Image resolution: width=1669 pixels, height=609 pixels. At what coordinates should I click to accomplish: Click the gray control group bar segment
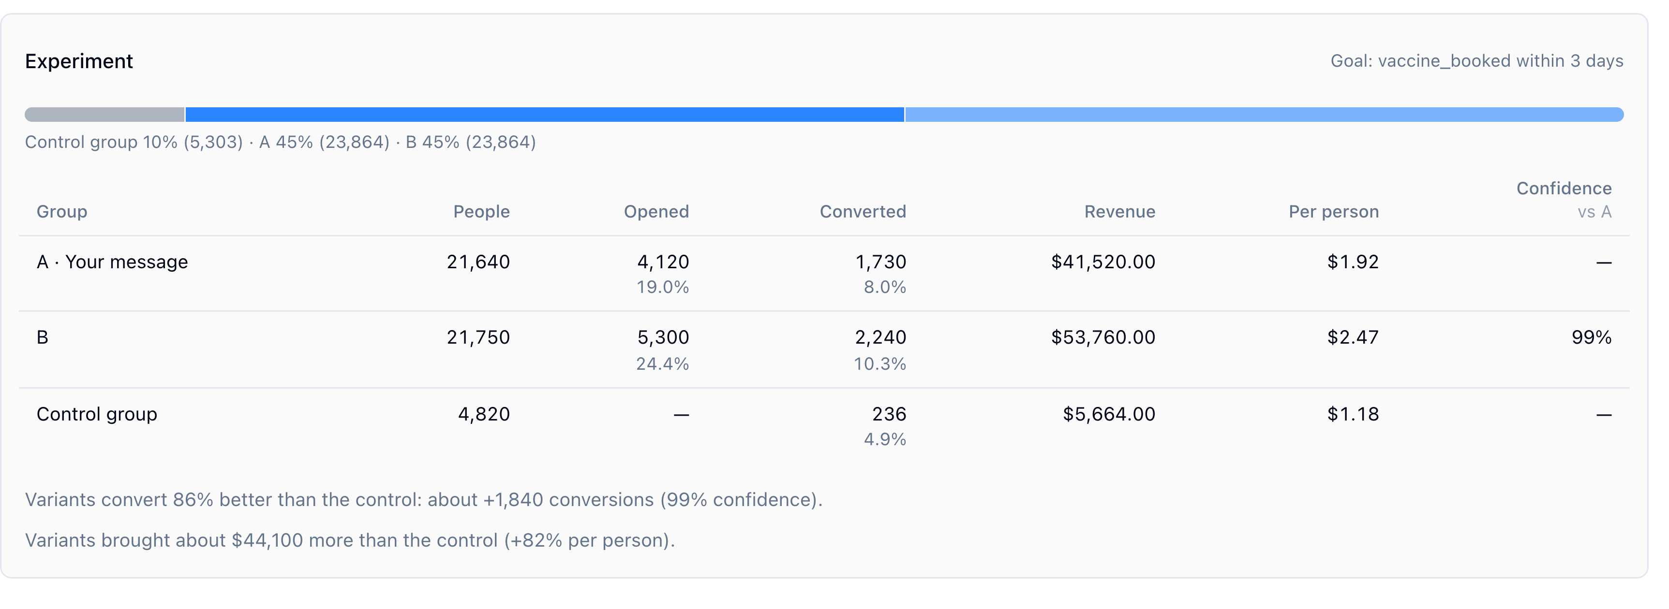(x=104, y=115)
